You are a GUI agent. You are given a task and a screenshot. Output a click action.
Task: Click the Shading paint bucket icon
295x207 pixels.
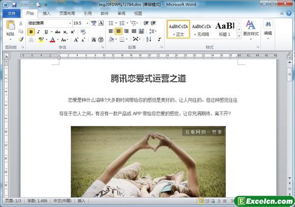click(x=111, y=39)
